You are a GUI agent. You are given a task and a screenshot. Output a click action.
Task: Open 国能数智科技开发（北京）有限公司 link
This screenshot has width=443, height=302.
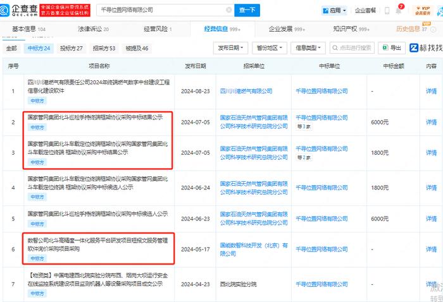(x=254, y=250)
